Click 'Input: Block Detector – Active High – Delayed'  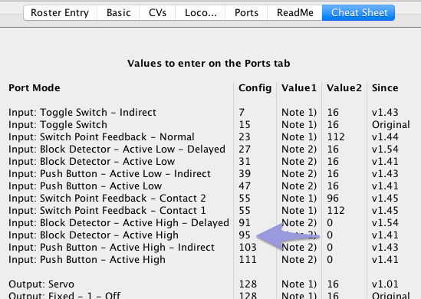coord(119,223)
